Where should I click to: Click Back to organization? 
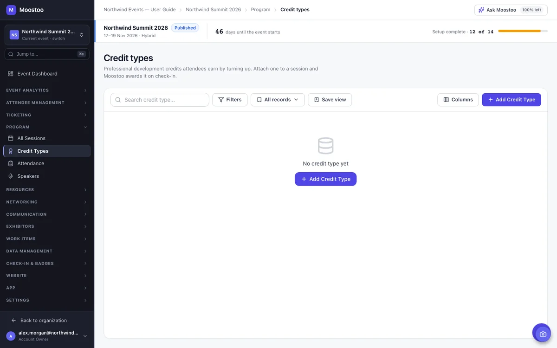(44, 321)
